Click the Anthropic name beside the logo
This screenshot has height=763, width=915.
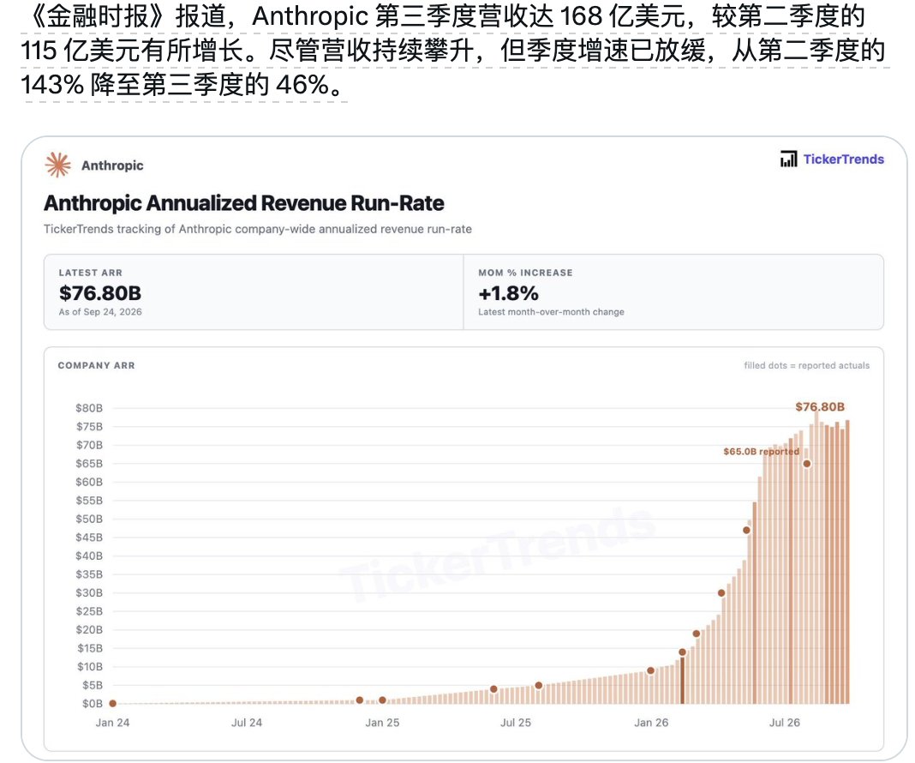pos(112,165)
